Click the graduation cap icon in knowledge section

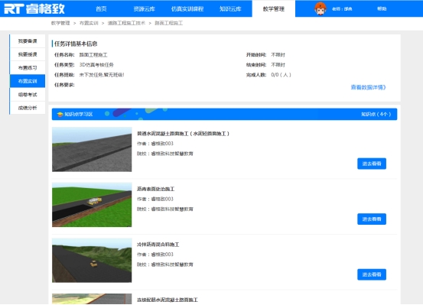coord(60,115)
